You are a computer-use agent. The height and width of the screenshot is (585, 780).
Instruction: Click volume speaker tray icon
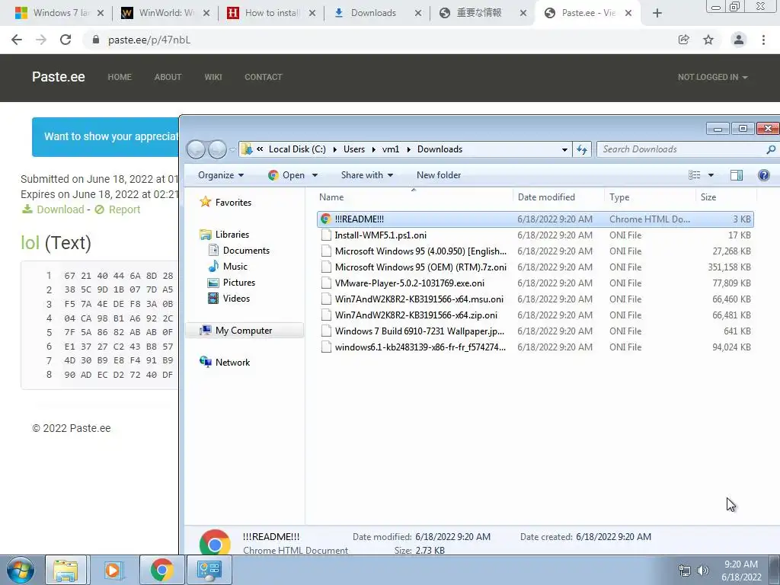tap(702, 571)
